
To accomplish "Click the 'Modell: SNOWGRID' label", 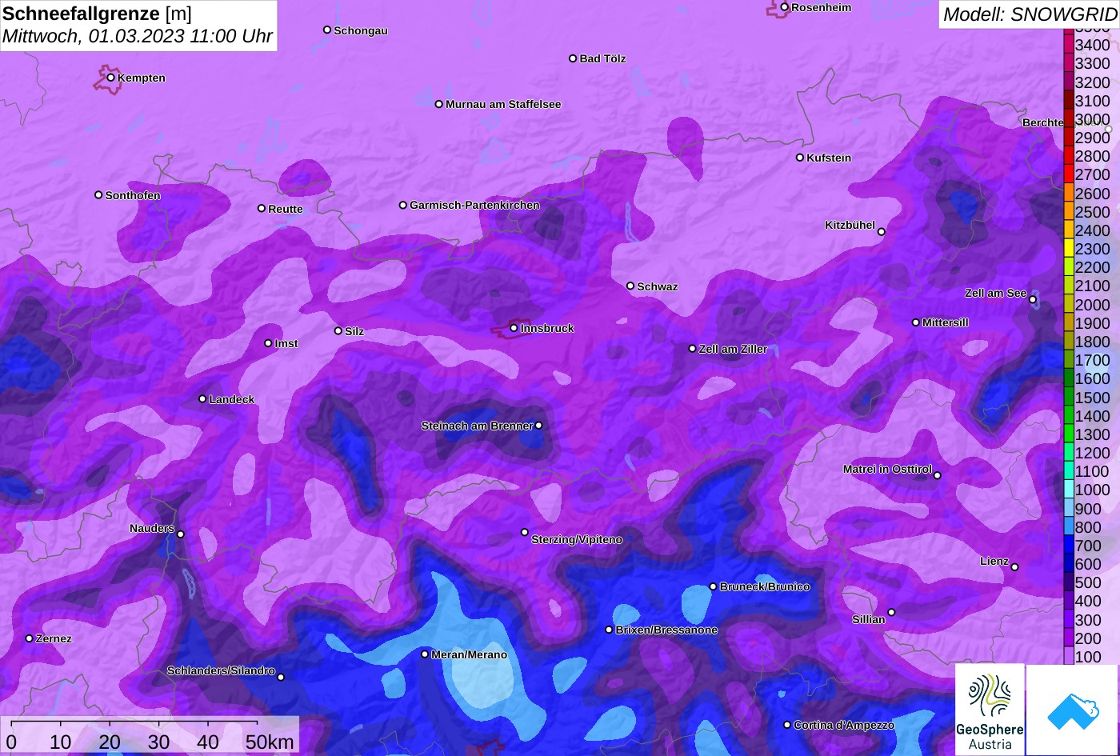I will click(x=1030, y=14).
